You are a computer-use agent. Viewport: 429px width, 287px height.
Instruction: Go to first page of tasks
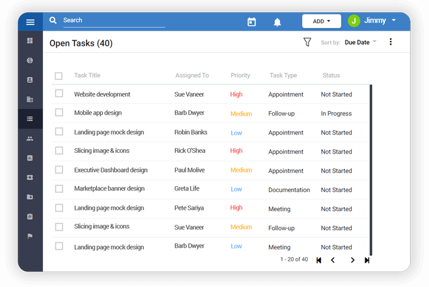pyautogui.click(x=319, y=260)
